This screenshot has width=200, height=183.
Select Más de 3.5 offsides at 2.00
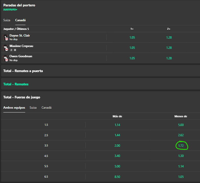(117, 146)
